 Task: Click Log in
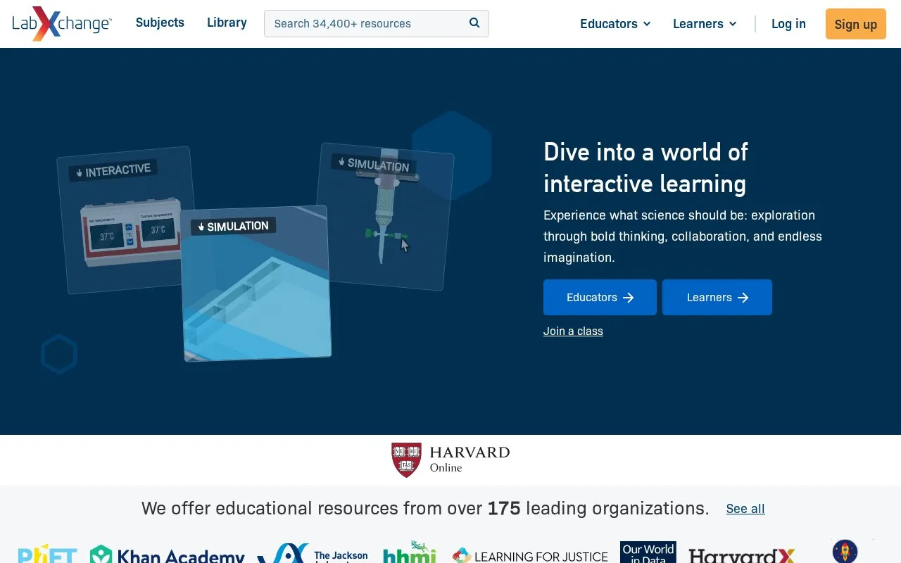pyautogui.click(x=788, y=24)
